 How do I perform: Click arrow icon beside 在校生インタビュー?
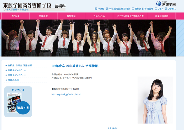[x=6, y=70]
